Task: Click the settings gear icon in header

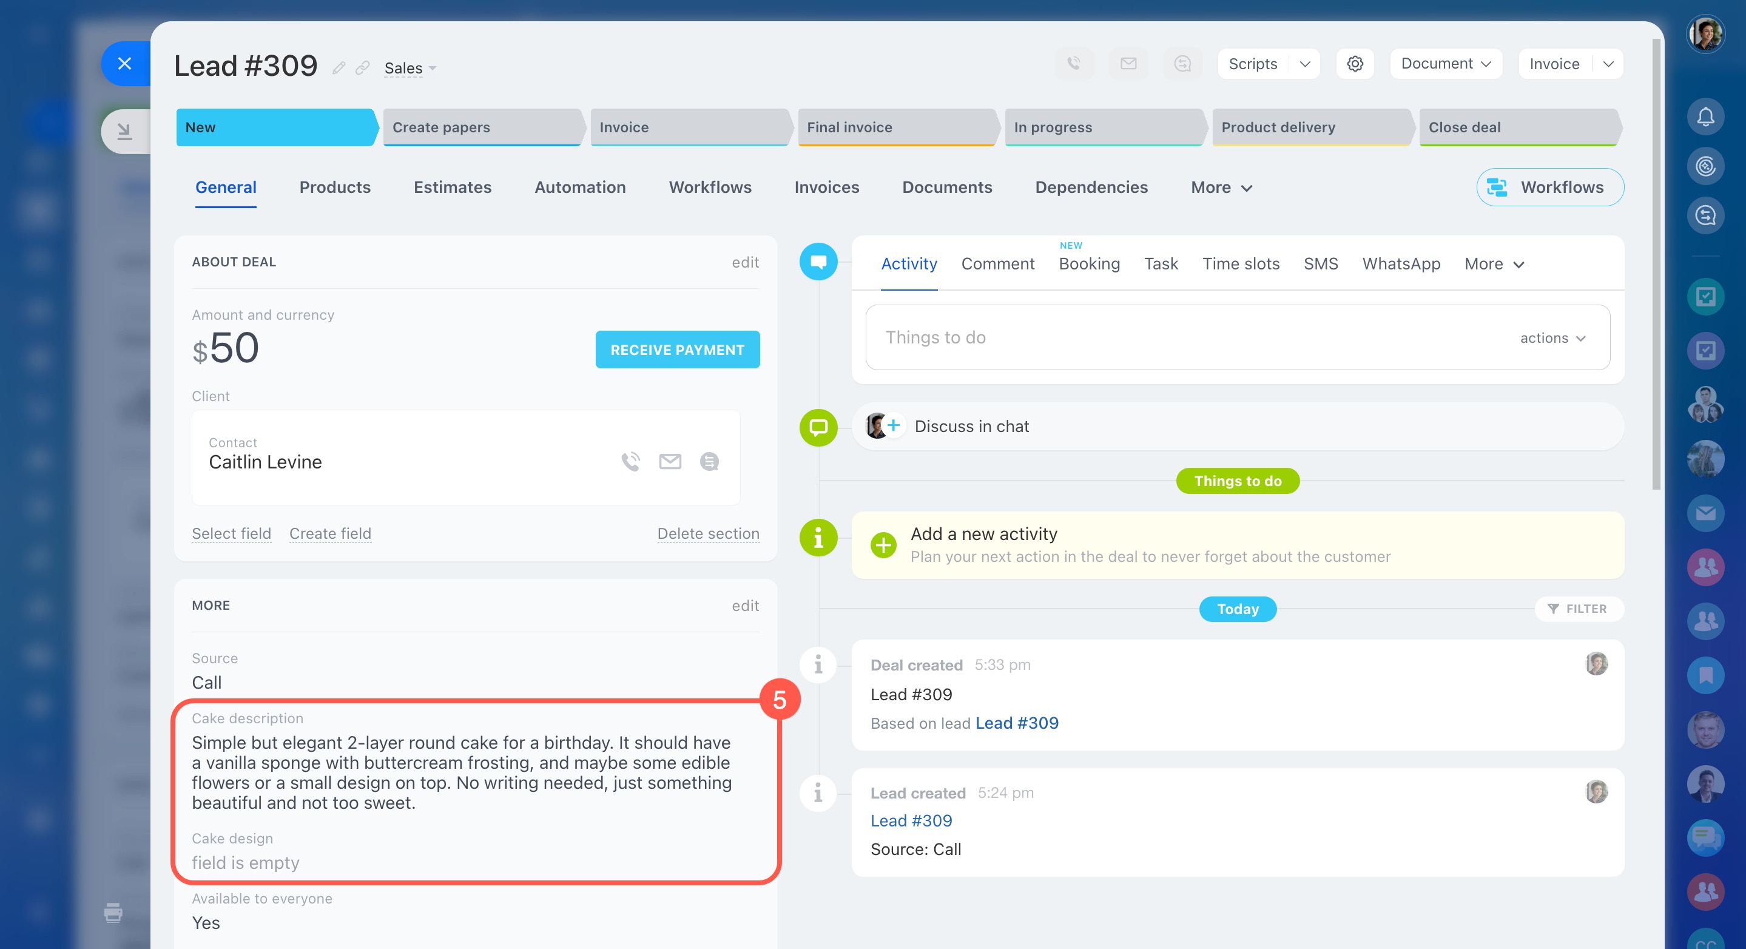Action: coord(1354,64)
